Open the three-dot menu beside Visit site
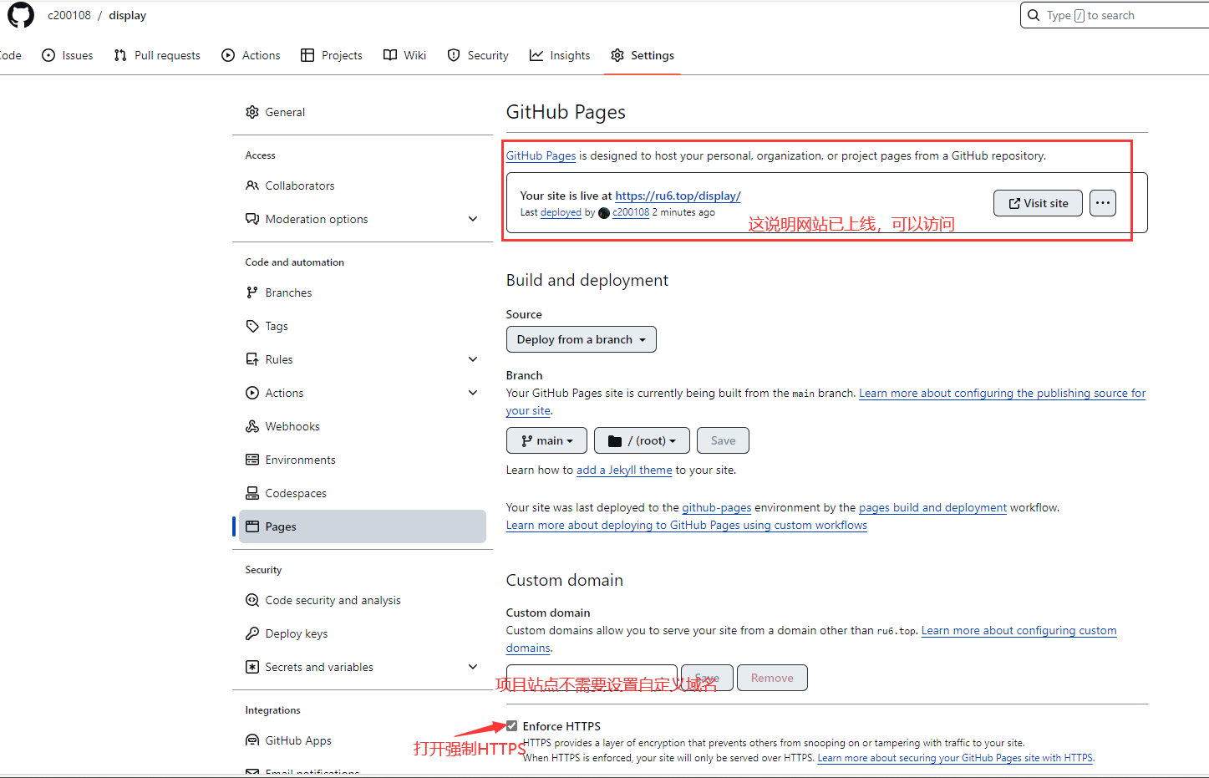This screenshot has height=778, width=1209. (1102, 203)
